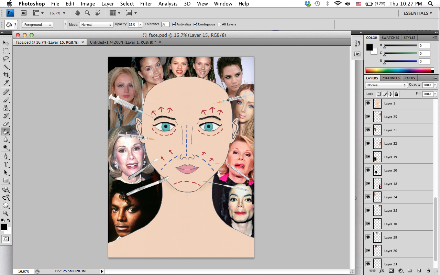Select the Eraser tool
440x275 pixels.
(6, 124)
